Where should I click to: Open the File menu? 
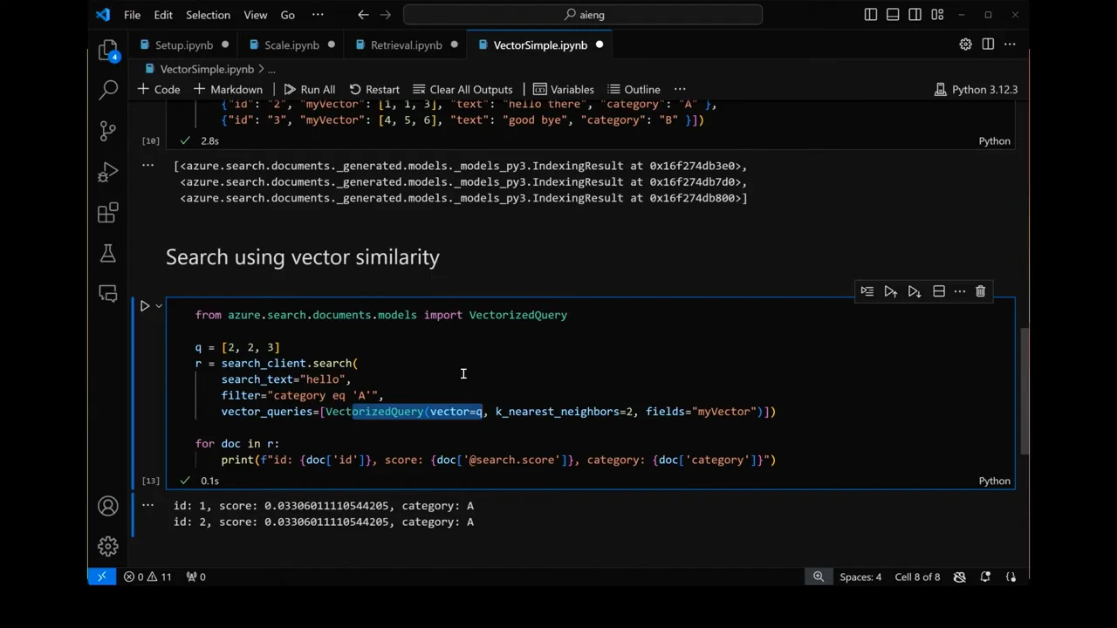(x=132, y=15)
